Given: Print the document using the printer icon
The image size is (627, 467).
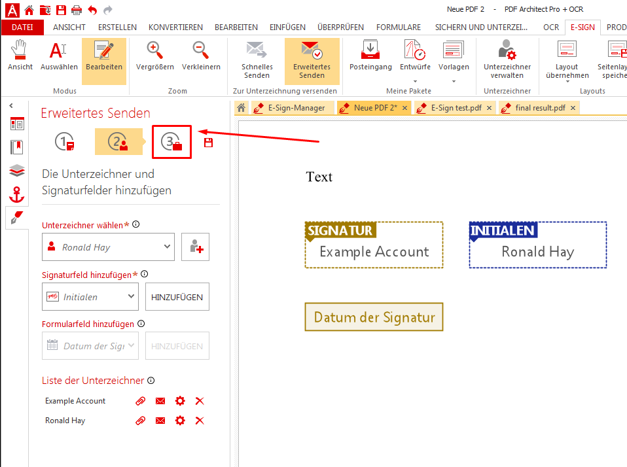Looking at the screenshot, I should click(x=77, y=10).
